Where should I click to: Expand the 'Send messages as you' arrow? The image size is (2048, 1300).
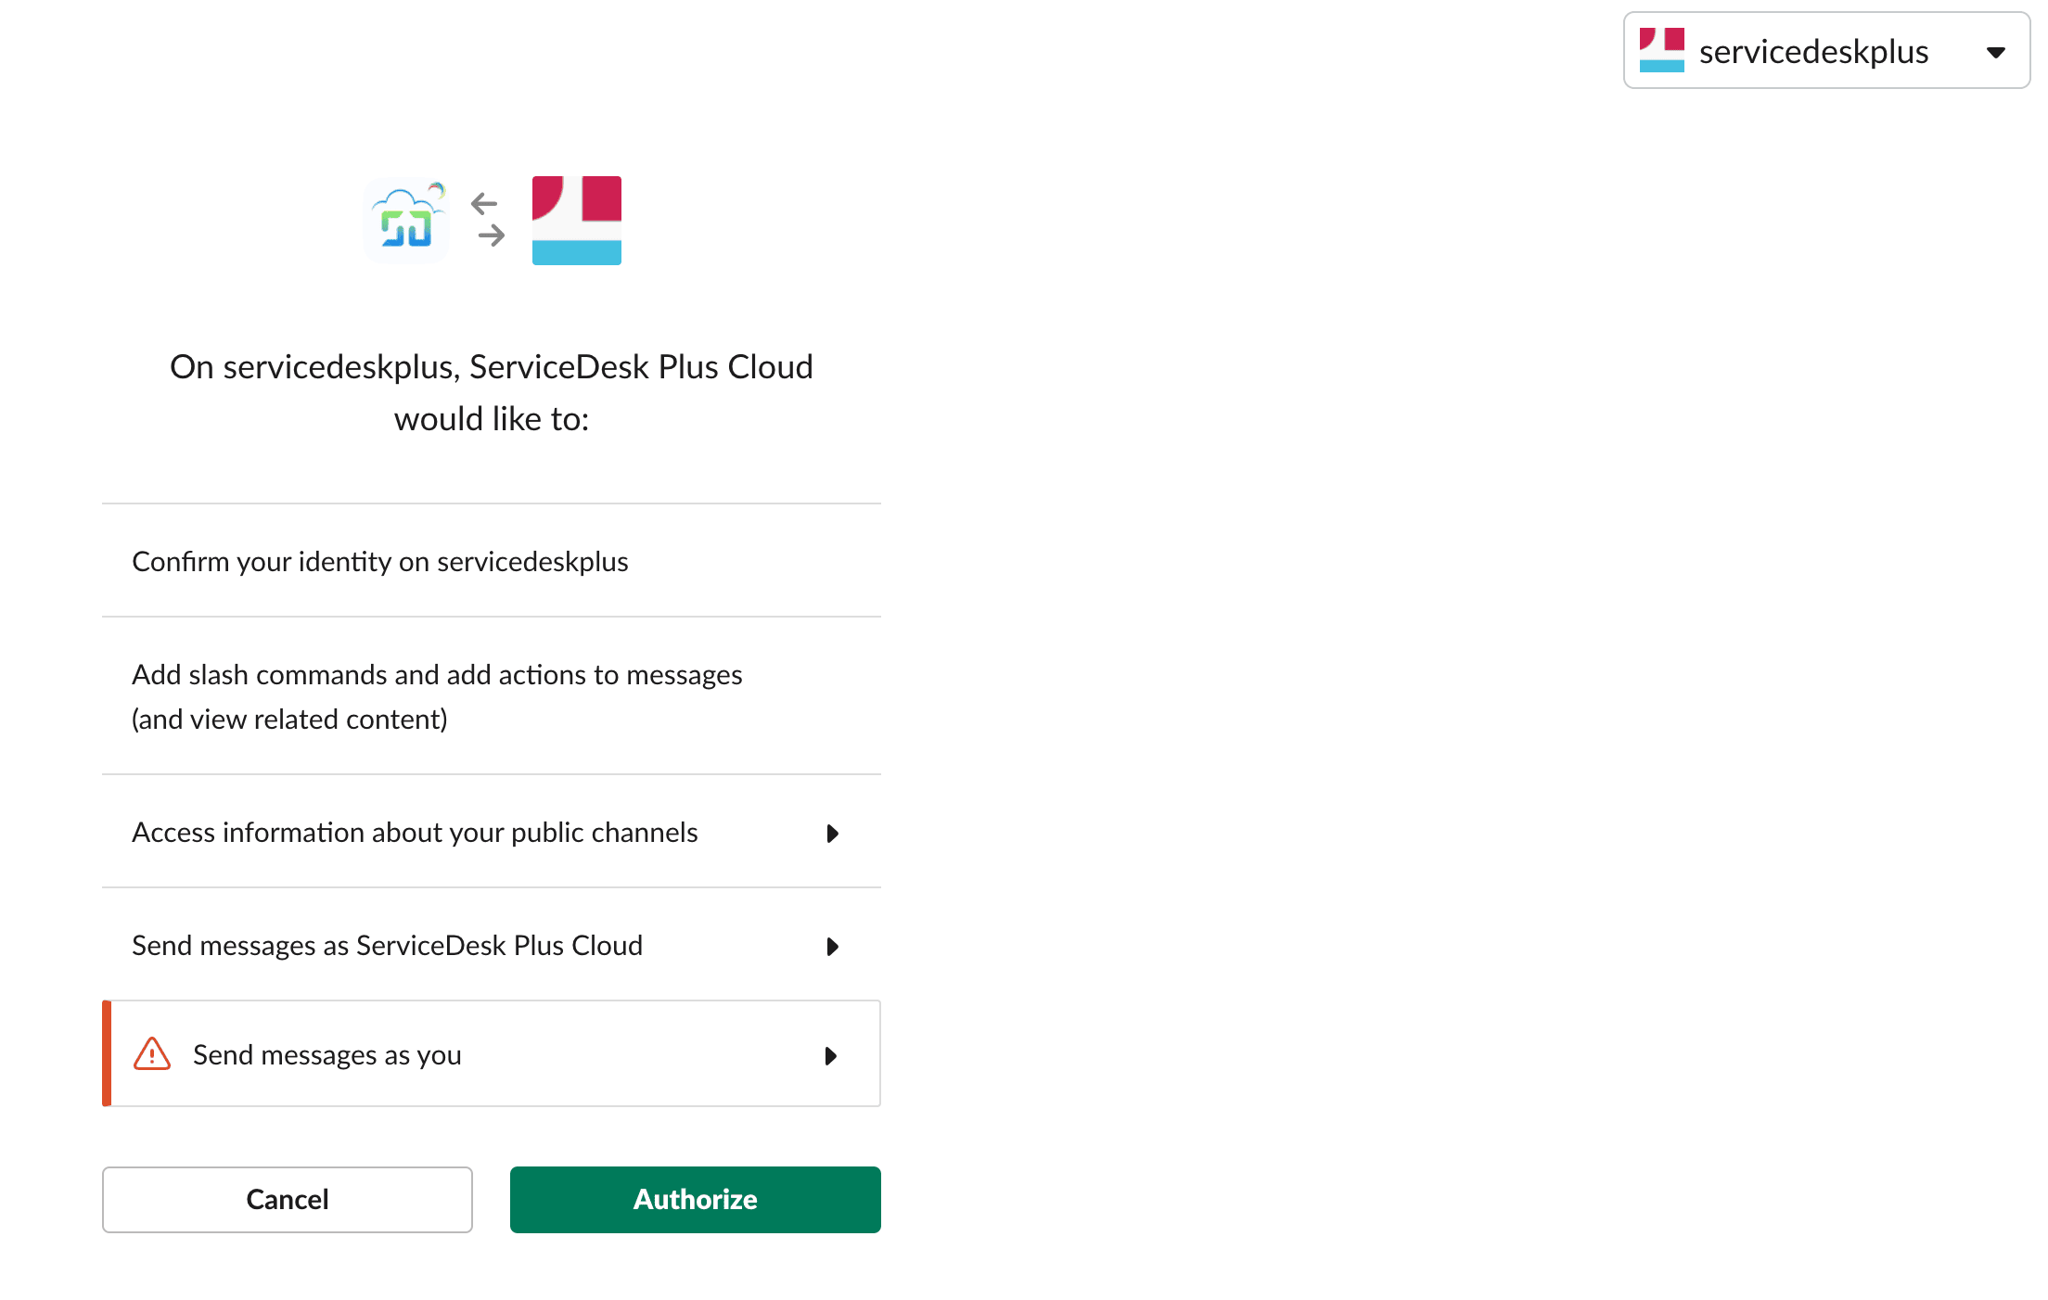[830, 1056]
